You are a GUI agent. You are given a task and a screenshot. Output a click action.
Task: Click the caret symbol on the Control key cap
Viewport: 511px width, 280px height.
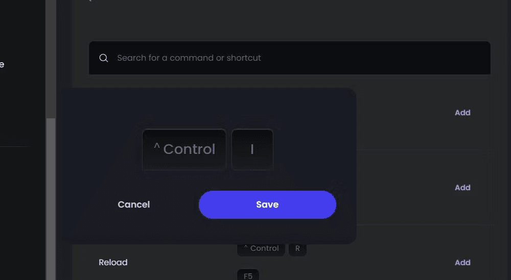157,146
